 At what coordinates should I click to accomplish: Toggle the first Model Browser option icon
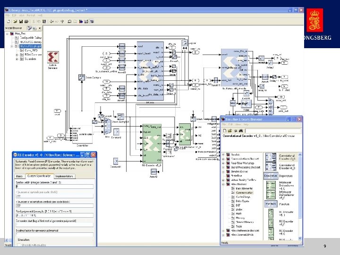click(29, 28)
